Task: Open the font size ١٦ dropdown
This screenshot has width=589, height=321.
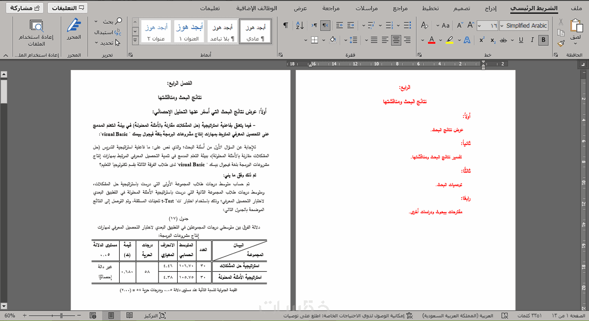Action: (480, 26)
